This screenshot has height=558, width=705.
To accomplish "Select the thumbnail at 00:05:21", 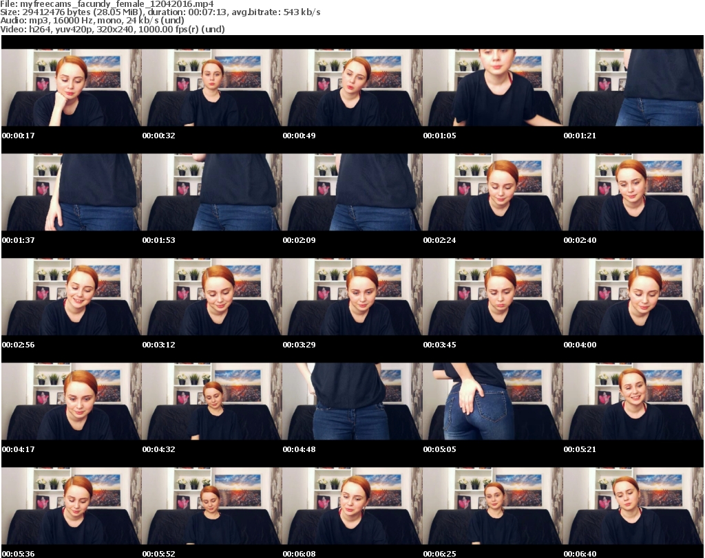I will [x=633, y=402].
